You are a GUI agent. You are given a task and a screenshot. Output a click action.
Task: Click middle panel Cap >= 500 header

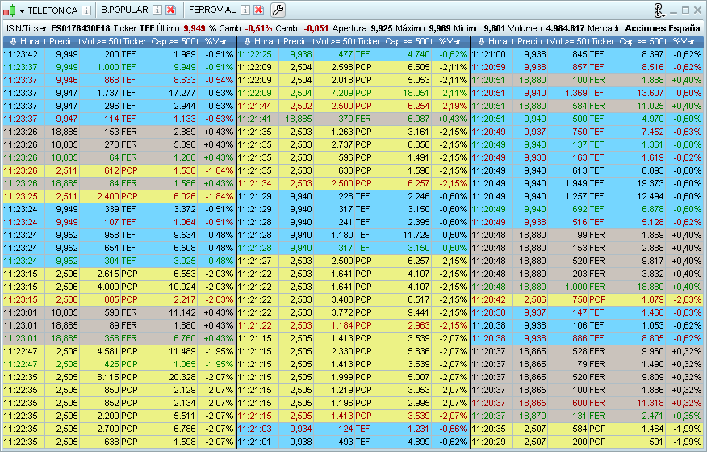pos(408,41)
